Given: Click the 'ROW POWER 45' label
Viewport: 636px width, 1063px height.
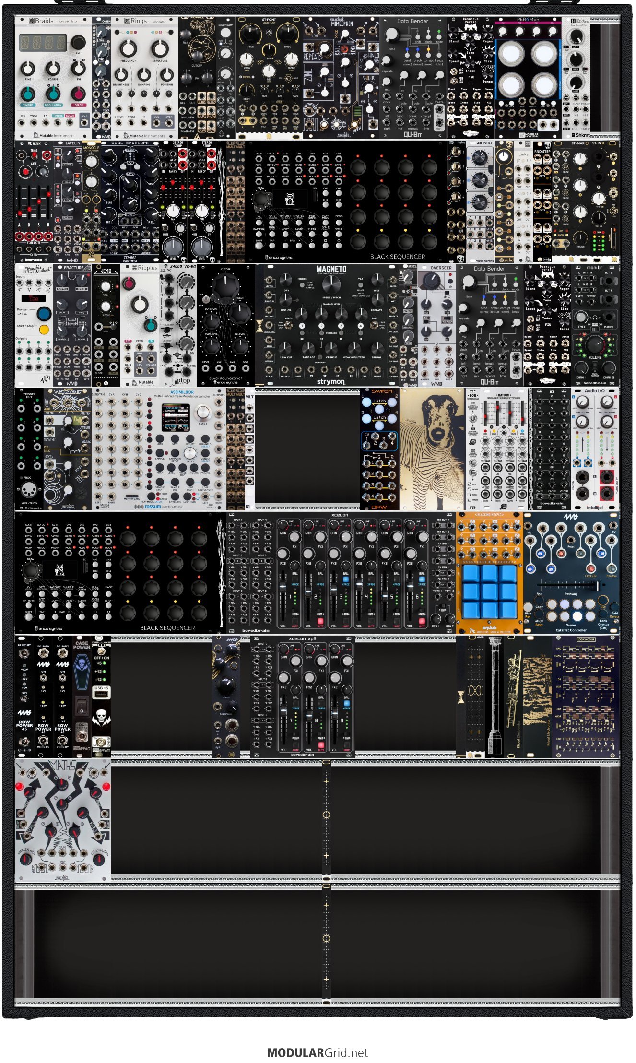Looking at the screenshot, I should click(24, 725).
